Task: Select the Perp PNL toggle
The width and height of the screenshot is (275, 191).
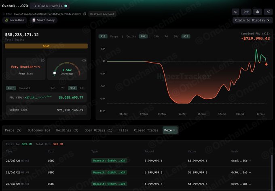Action: coord(11,88)
